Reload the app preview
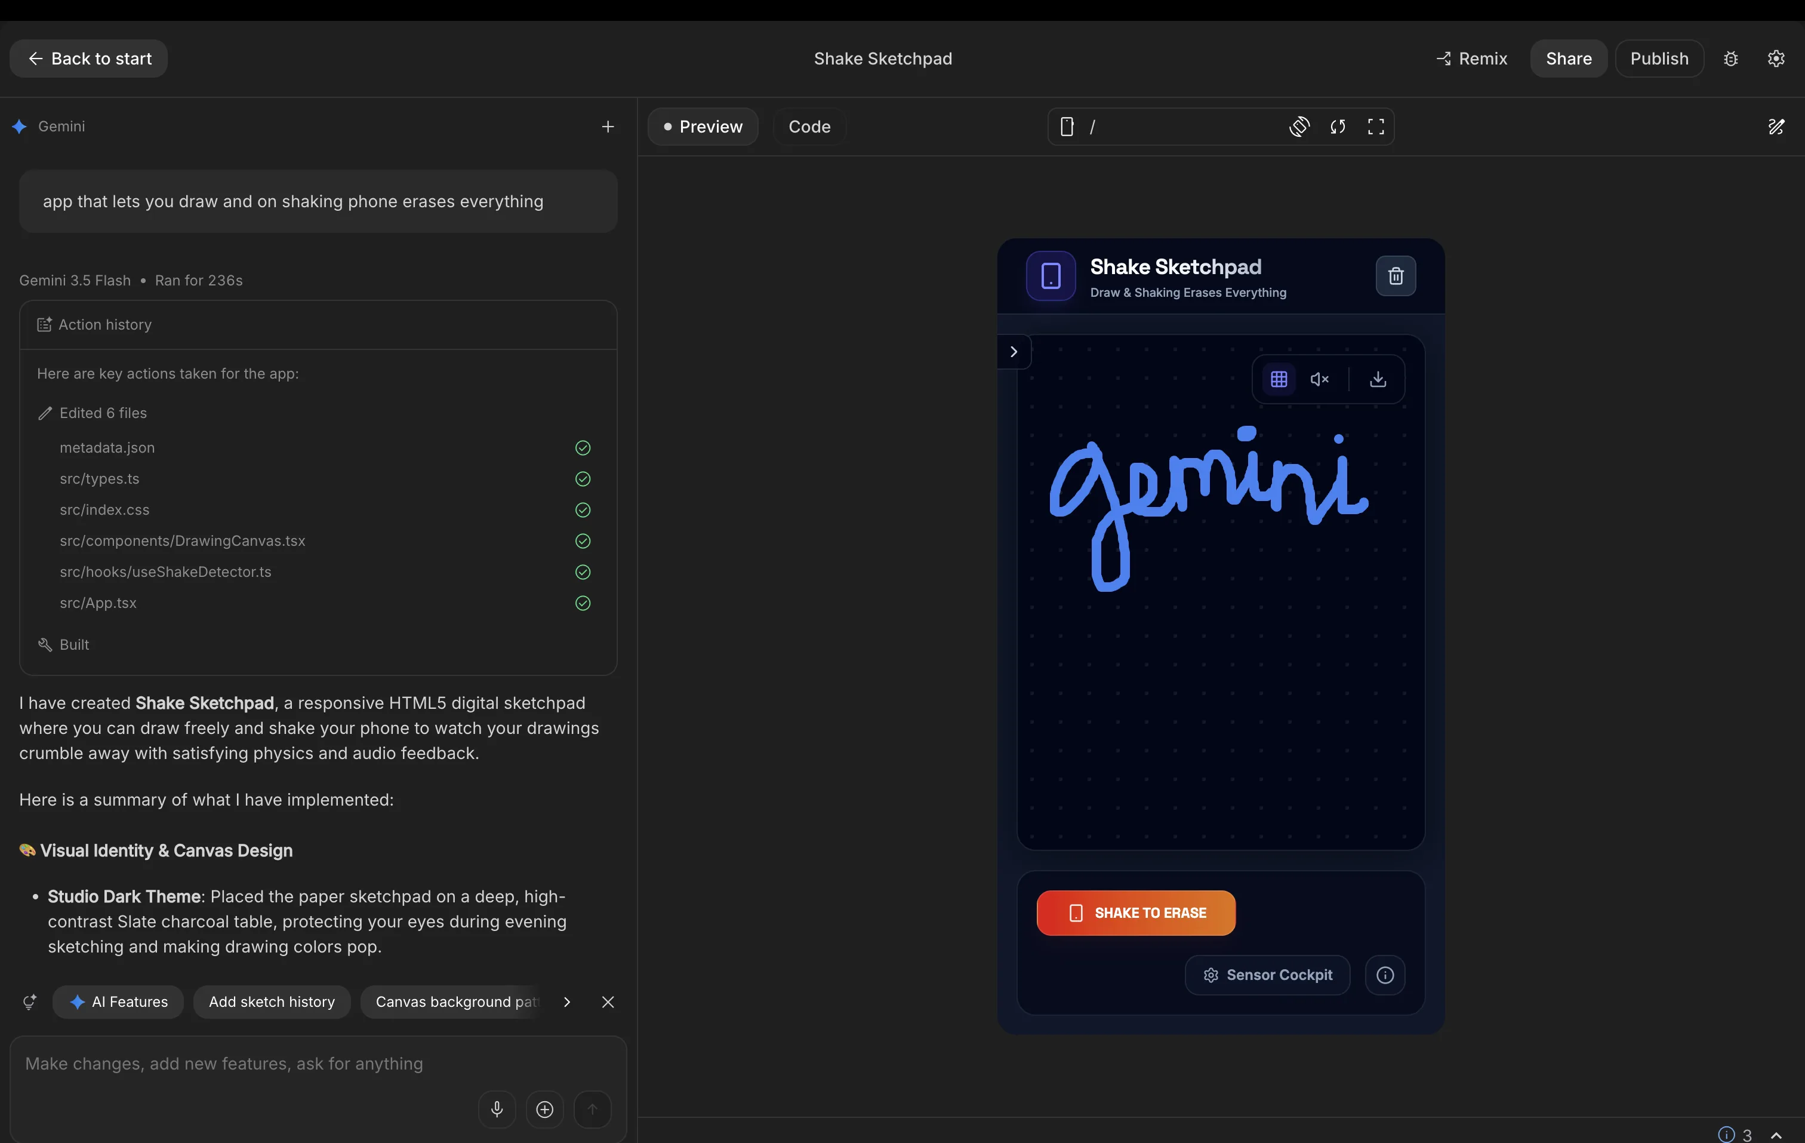Screen dimensions: 1805x1143 click(x=1337, y=127)
